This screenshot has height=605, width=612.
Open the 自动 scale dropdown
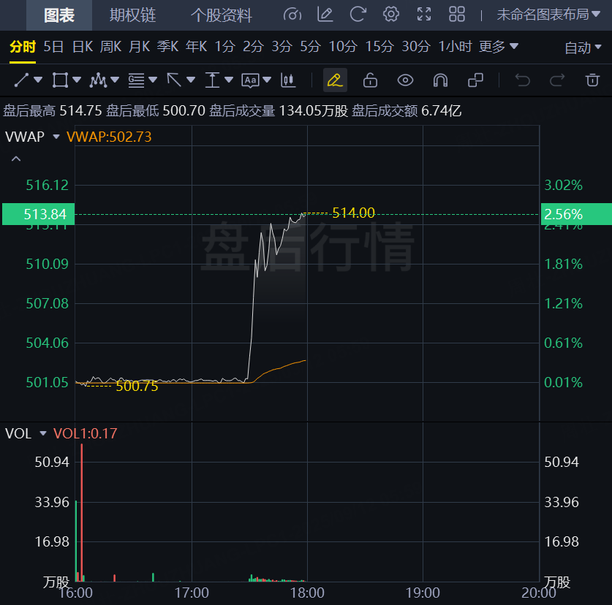click(x=583, y=47)
